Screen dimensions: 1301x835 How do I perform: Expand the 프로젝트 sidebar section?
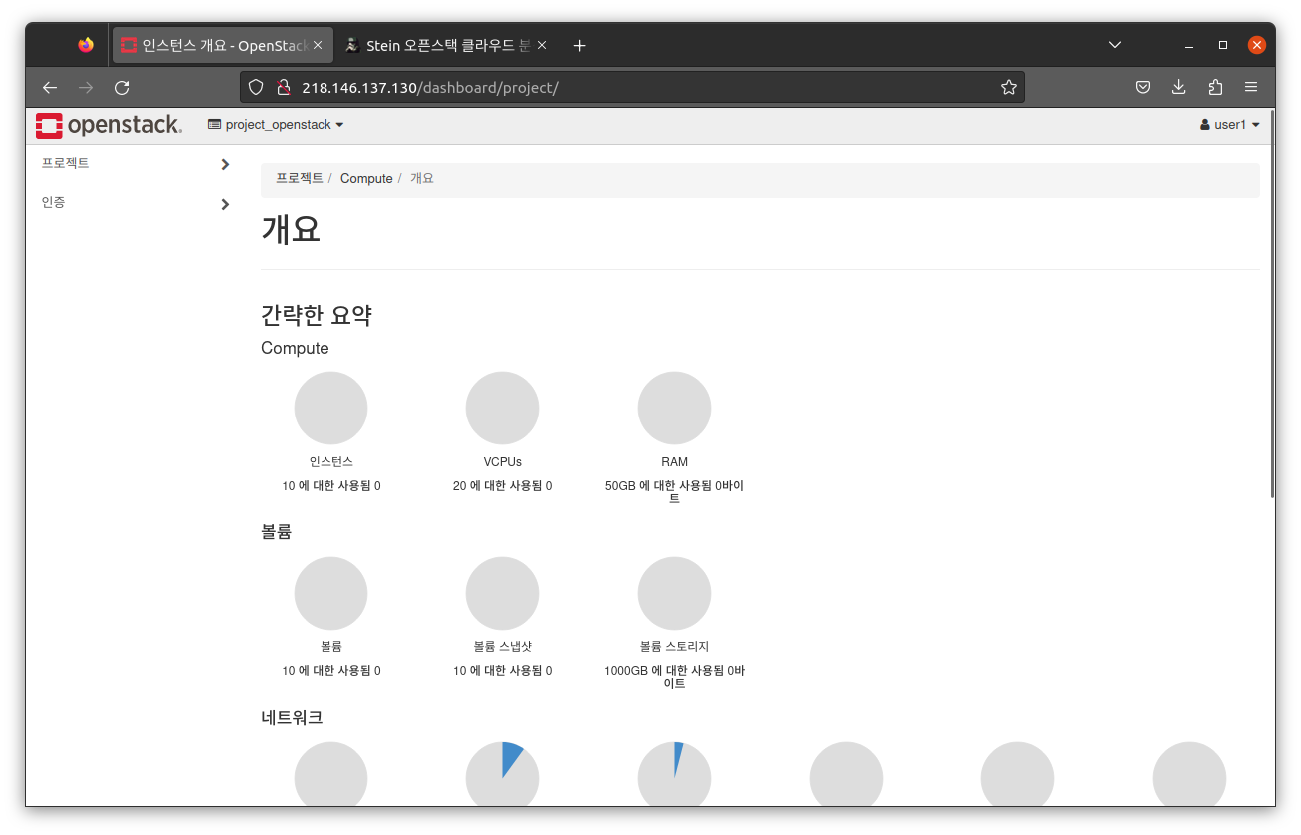pos(135,164)
